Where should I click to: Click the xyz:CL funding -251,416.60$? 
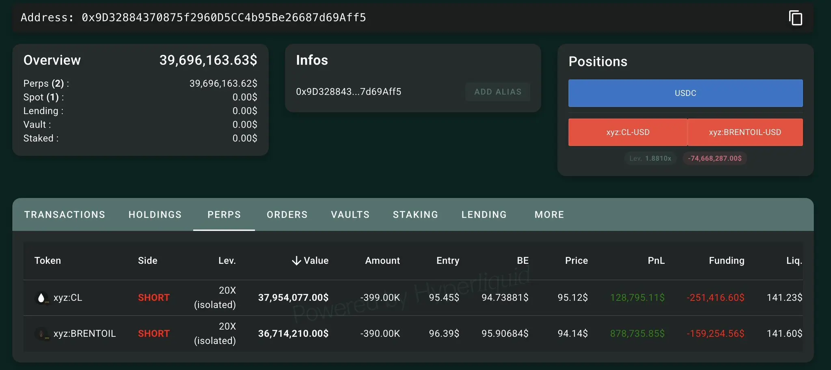[715, 298]
